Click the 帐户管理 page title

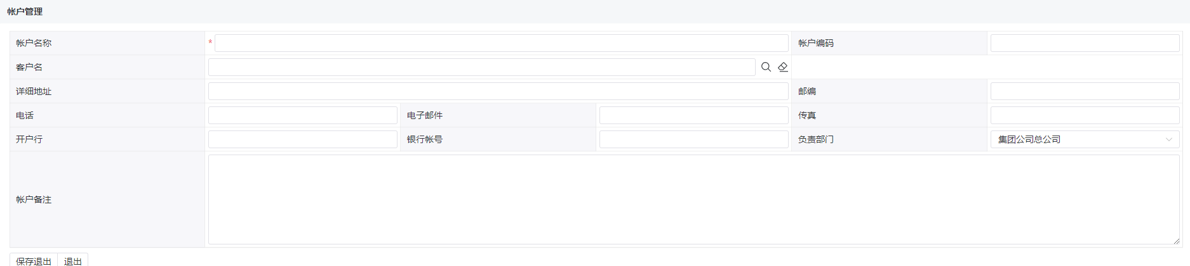point(25,11)
